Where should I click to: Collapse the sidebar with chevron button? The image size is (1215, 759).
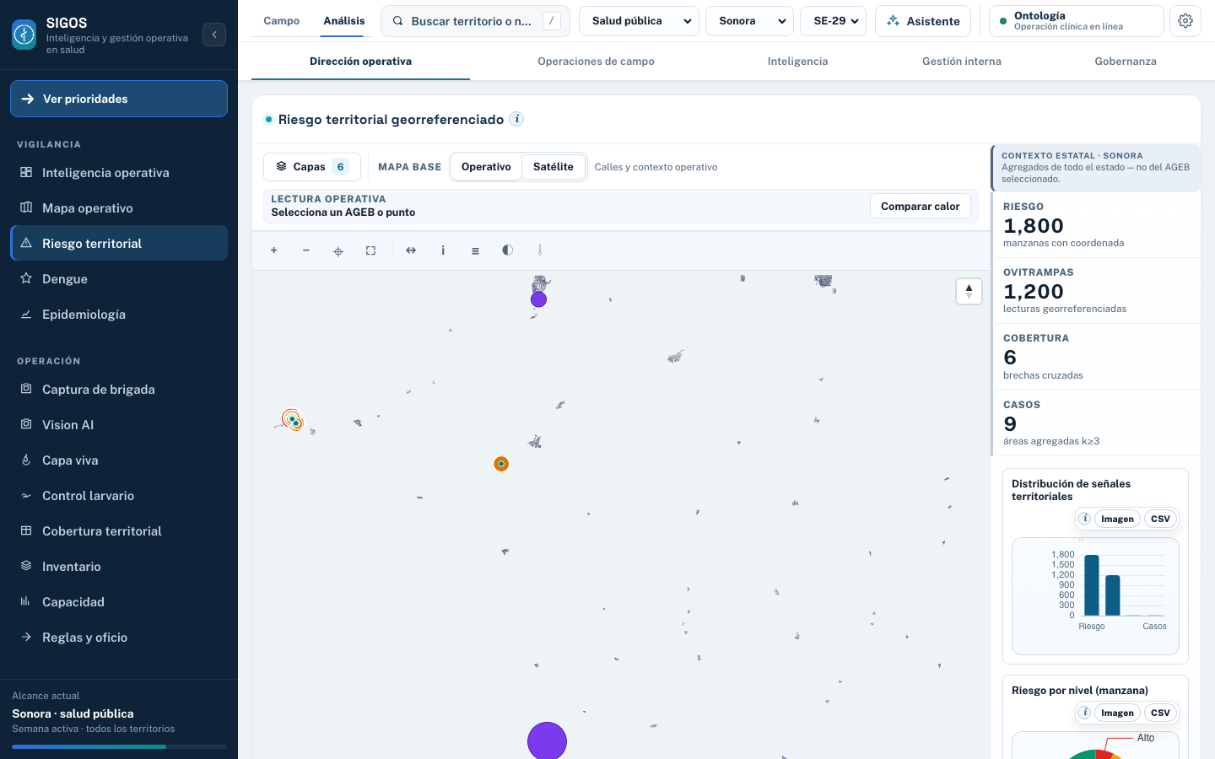[x=214, y=35]
